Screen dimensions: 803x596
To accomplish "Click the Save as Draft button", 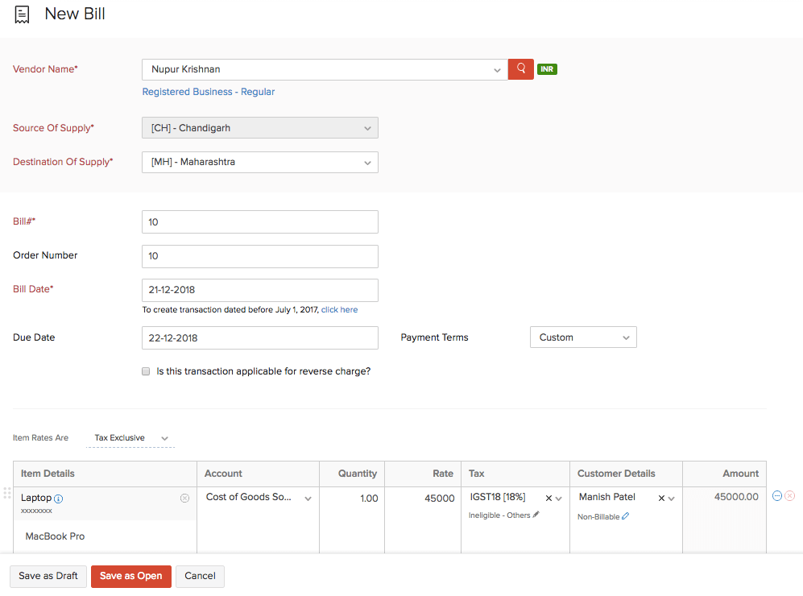I will [x=48, y=576].
